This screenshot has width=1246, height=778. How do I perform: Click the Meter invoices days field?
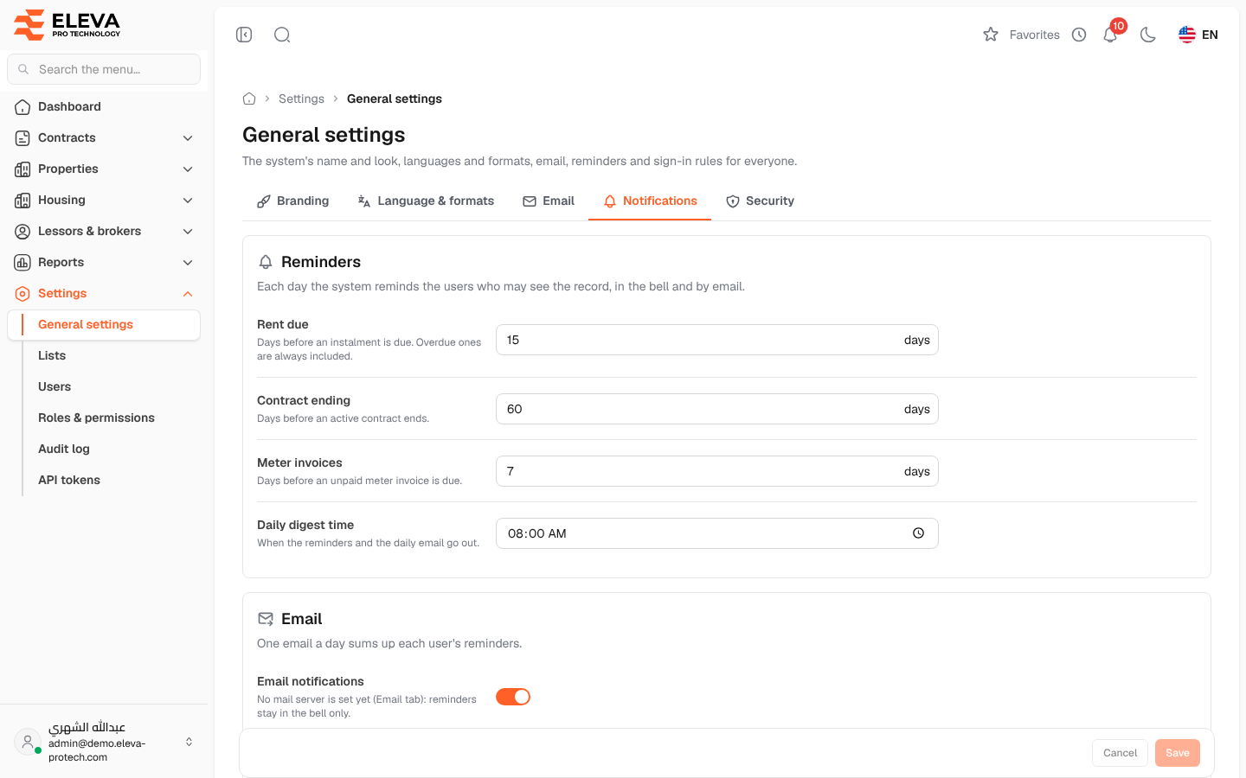point(716,471)
